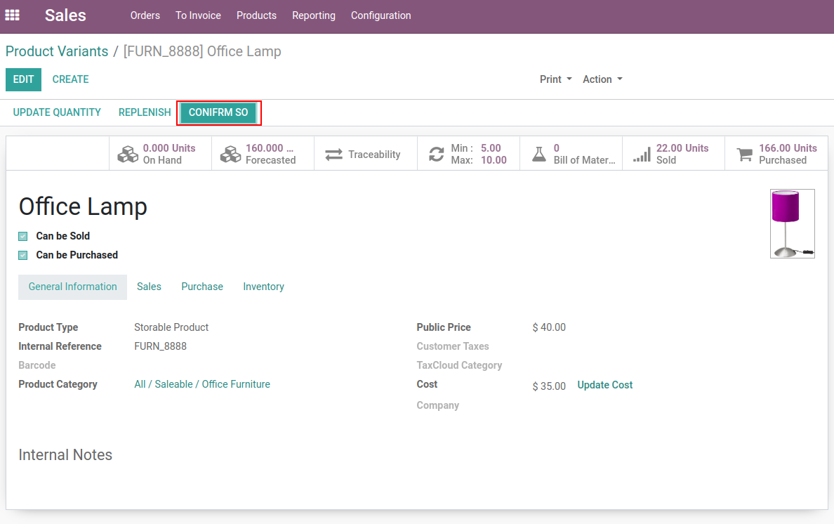Switch to the Inventory tab
834x524 pixels.
click(263, 287)
